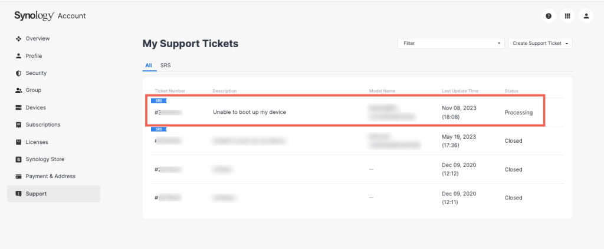
Task: Click the Devices icon in sidebar
Action: coord(18,107)
